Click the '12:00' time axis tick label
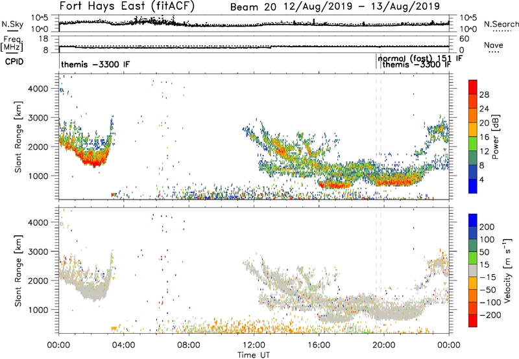 (254, 345)
